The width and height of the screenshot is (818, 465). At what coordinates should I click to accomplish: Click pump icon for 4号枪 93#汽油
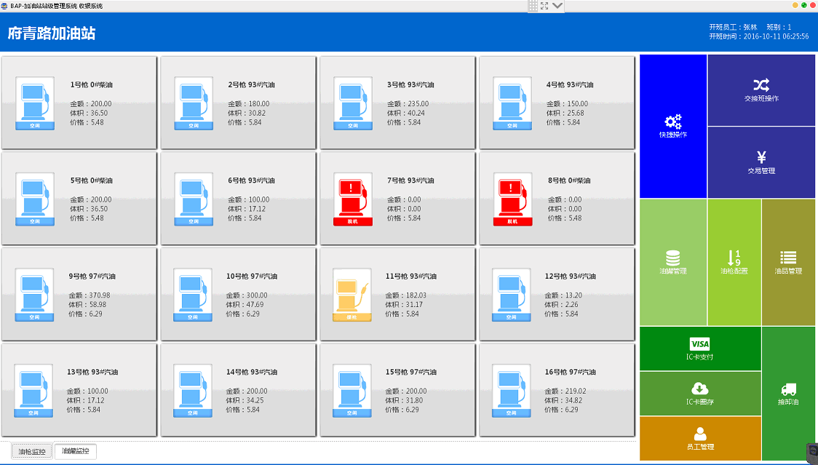[x=512, y=103]
